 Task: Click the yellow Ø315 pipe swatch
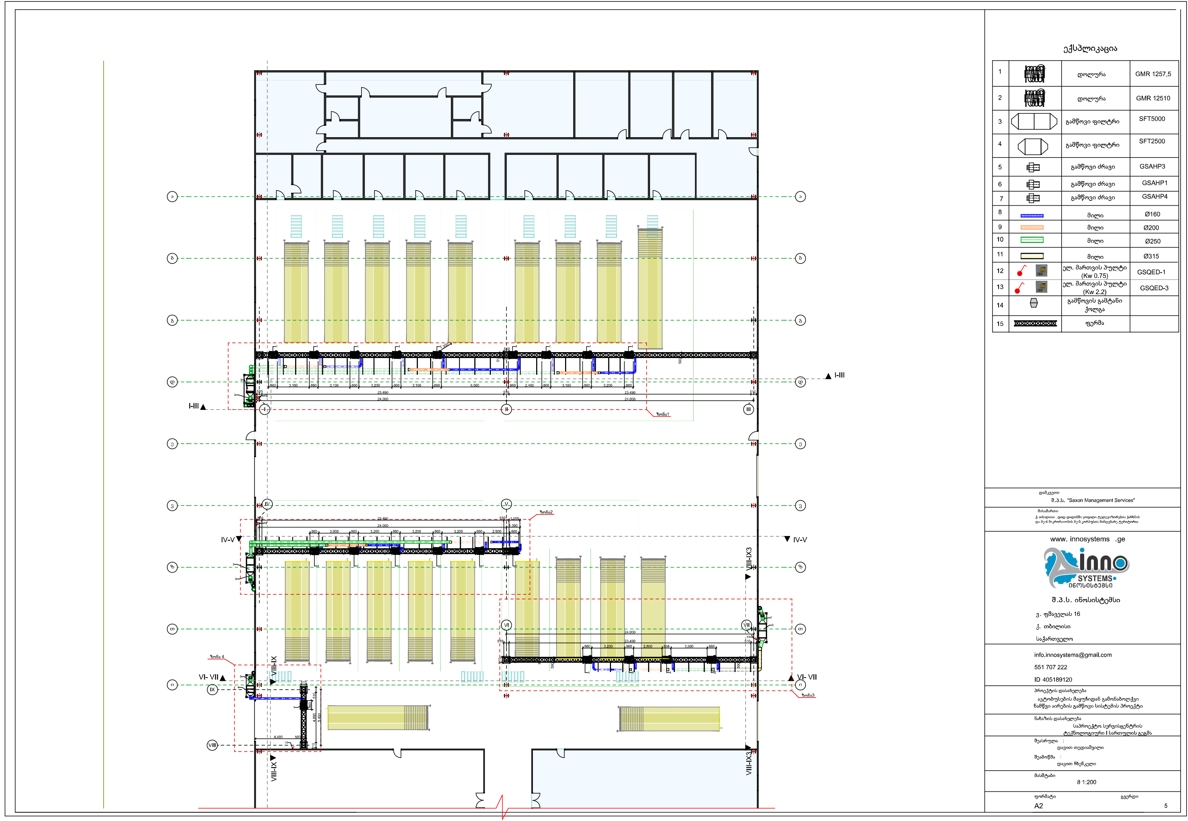tap(1032, 256)
